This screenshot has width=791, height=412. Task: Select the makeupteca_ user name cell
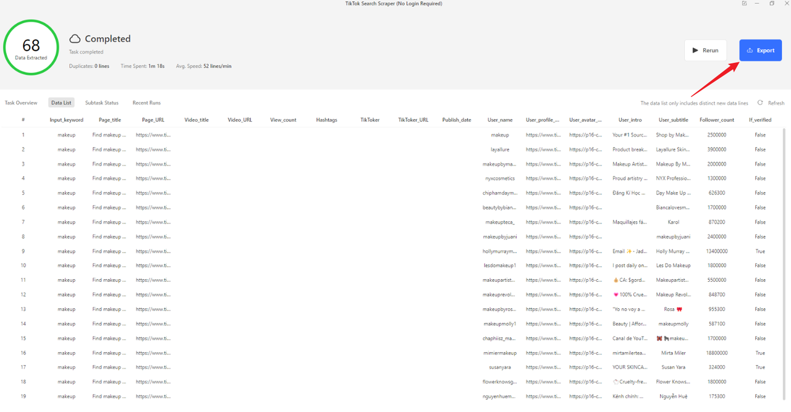tap(500, 222)
